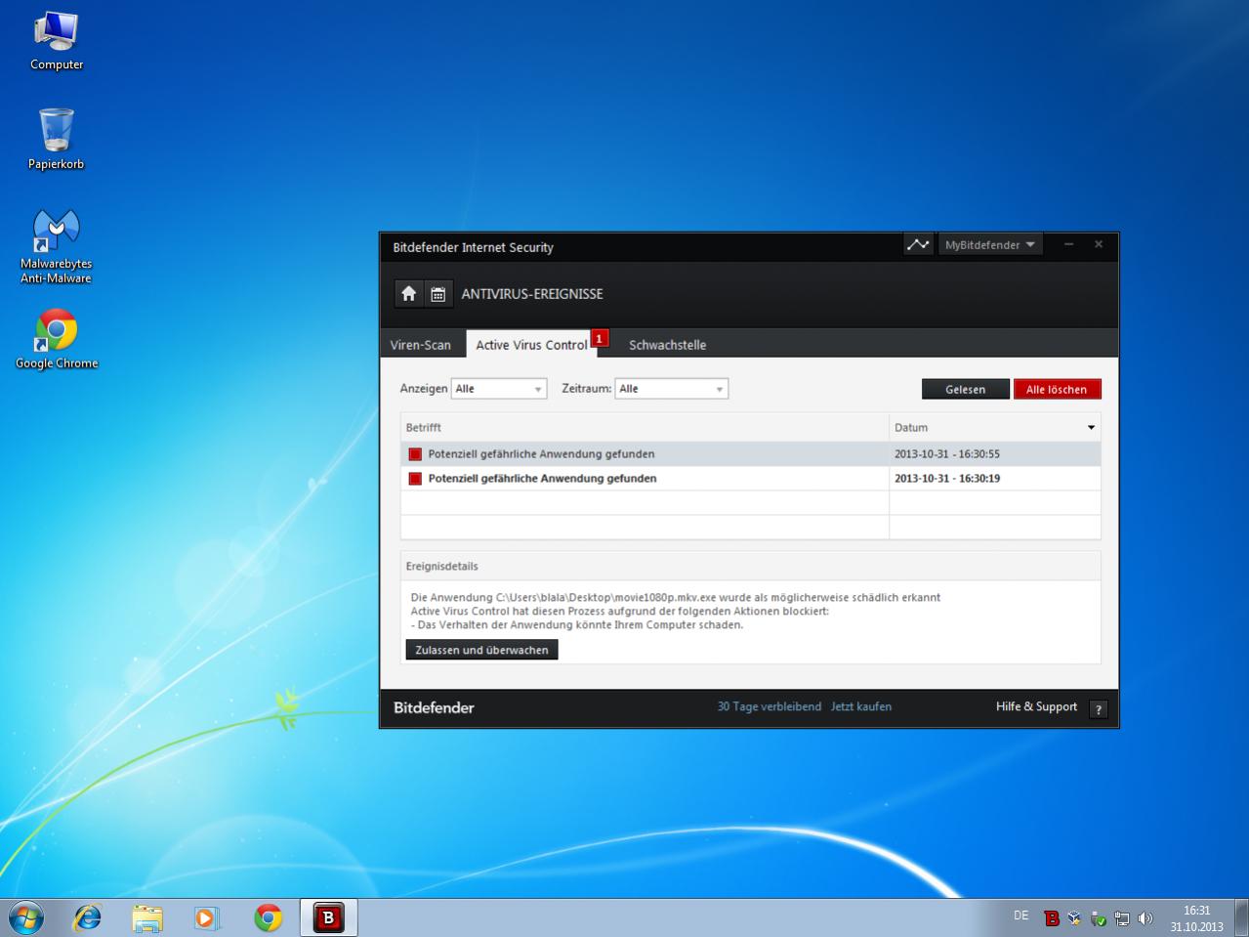This screenshot has width=1249, height=937.
Task: Open Papierkorb recycle bin icon
Action: pos(57,140)
